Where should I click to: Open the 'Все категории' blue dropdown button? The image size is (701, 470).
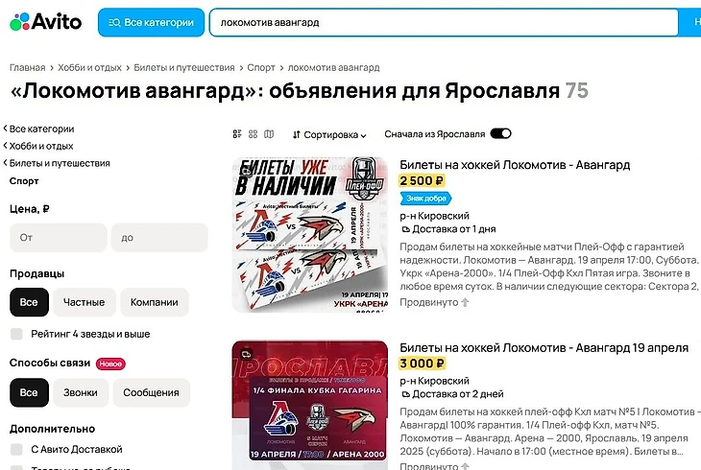(151, 22)
